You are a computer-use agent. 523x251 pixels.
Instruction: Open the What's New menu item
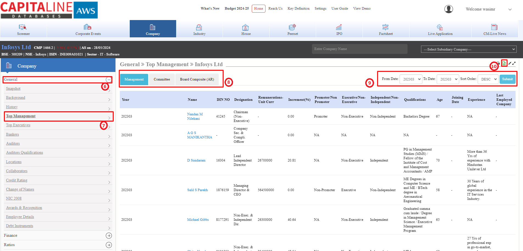[210, 9]
